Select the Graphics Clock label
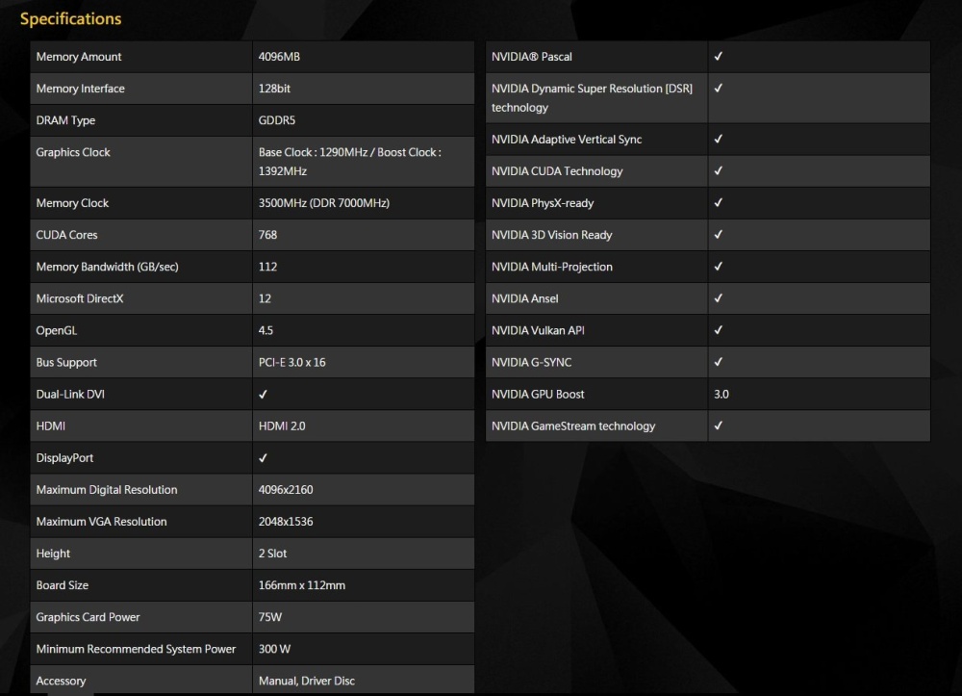The height and width of the screenshot is (696, 962). coord(73,152)
